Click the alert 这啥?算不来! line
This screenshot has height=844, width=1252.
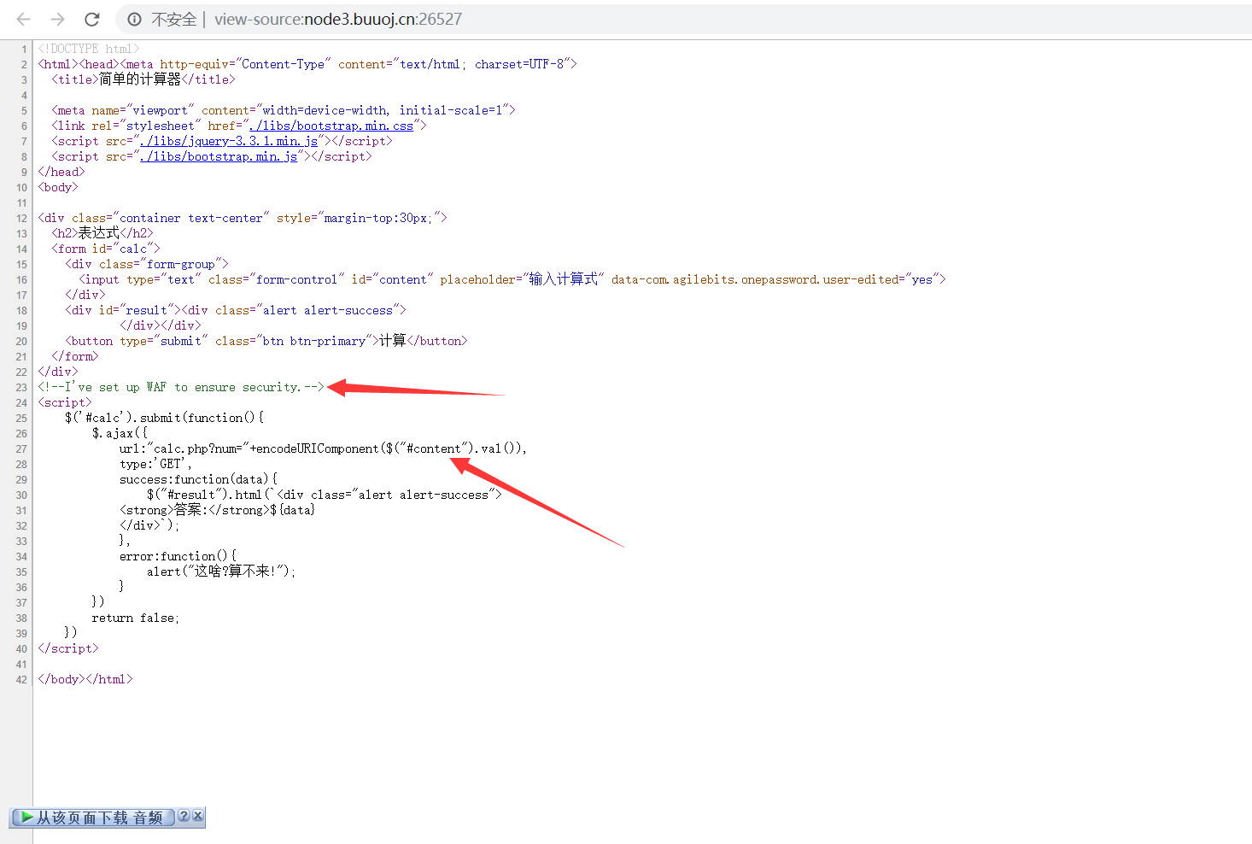pyautogui.click(x=221, y=571)
